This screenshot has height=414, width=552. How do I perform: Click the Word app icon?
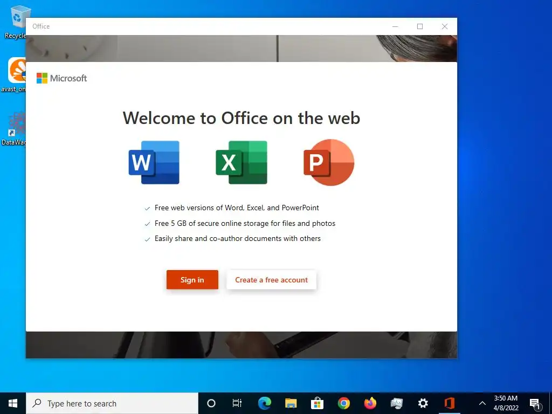pos(154,162)
